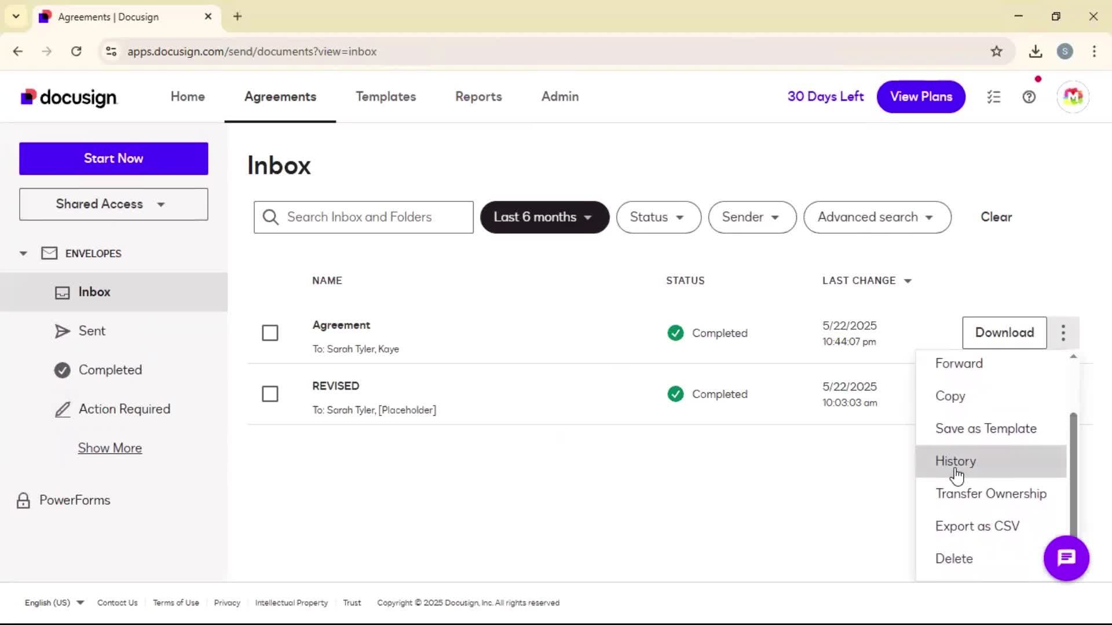
Task: Clear the applied filters
Action: click(996, 217)
